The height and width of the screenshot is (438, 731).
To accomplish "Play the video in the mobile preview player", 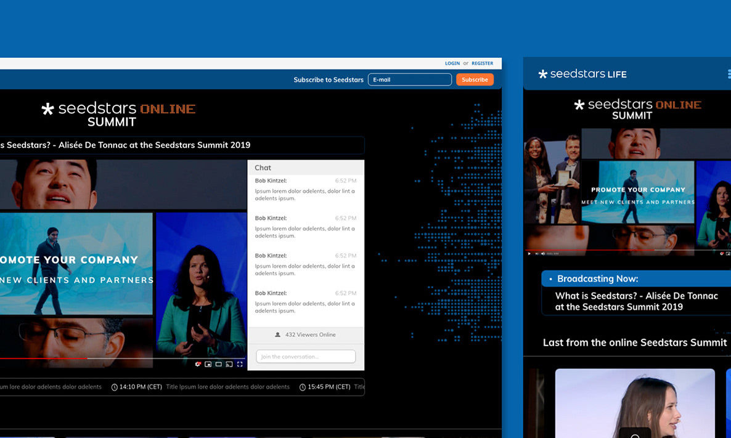I will tap(529, 253).
